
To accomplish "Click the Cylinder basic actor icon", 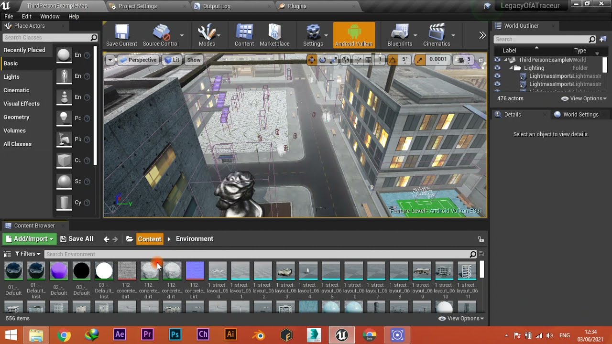I will [64, 202].
